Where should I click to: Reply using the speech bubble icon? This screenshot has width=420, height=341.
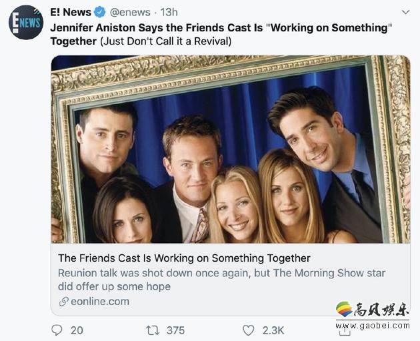pos(57,330)
